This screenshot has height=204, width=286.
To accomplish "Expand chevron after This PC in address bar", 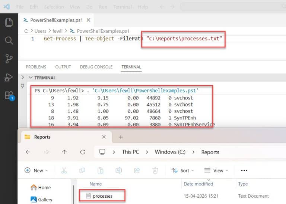I will pyautogui.click(x=147, y=152).
